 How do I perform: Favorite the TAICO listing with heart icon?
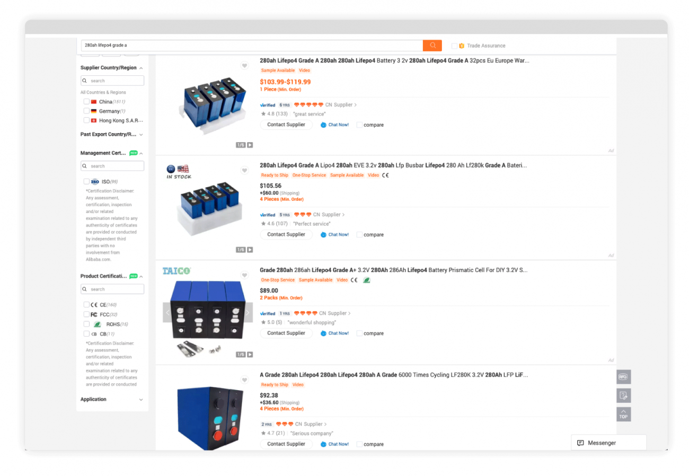tap(244, 275)
